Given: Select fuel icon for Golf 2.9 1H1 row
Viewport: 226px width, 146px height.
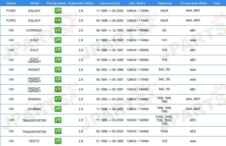Looking at the screenshot, I should pos(58,50).
